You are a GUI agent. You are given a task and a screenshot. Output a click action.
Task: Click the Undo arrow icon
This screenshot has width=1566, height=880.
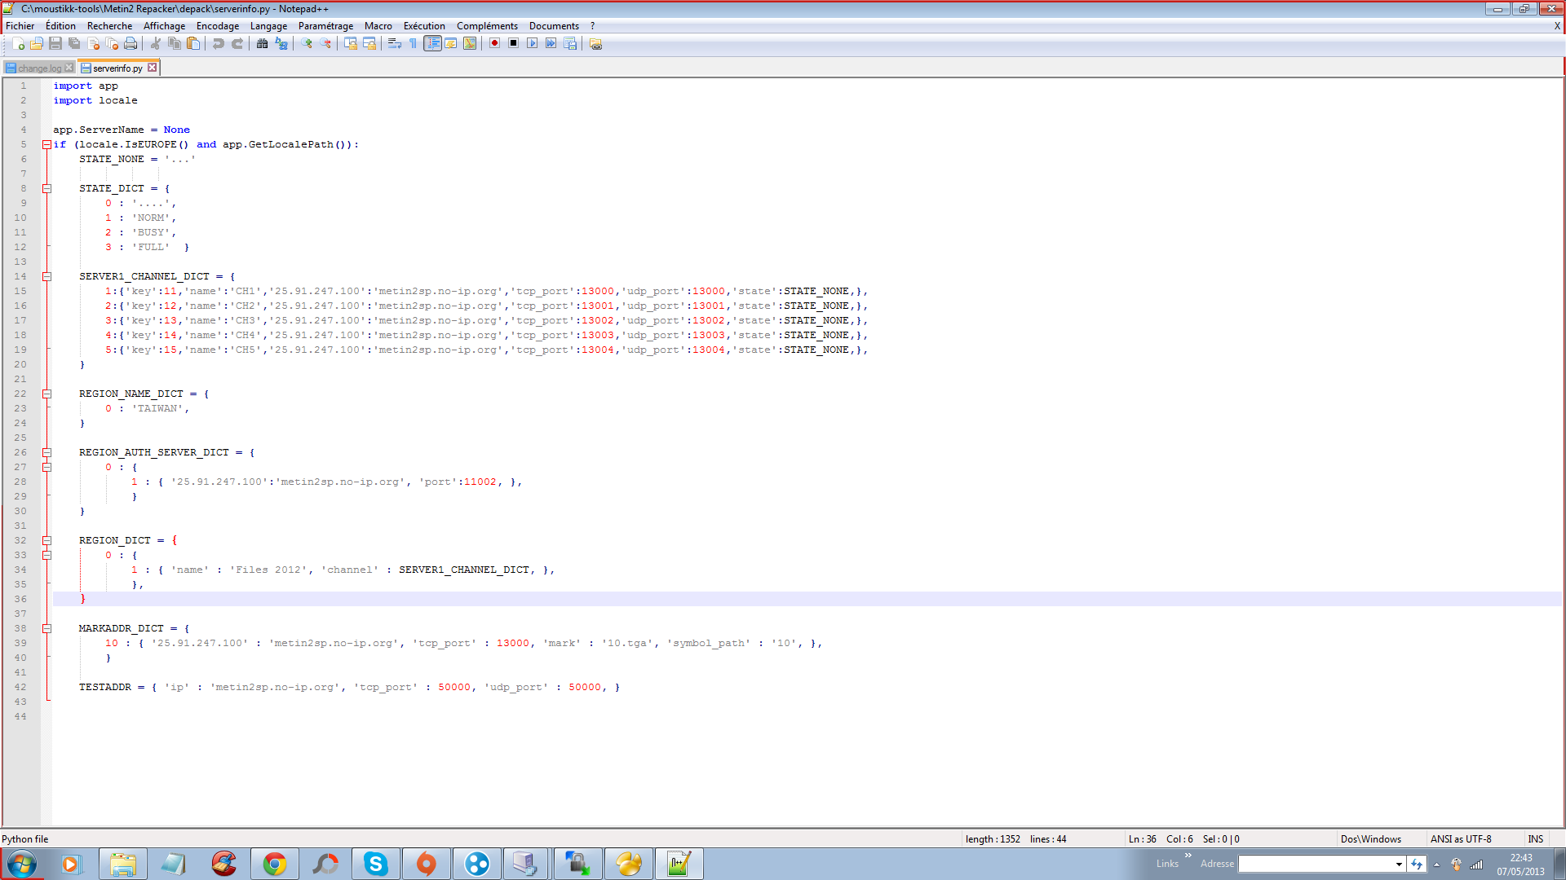(218, 44)
